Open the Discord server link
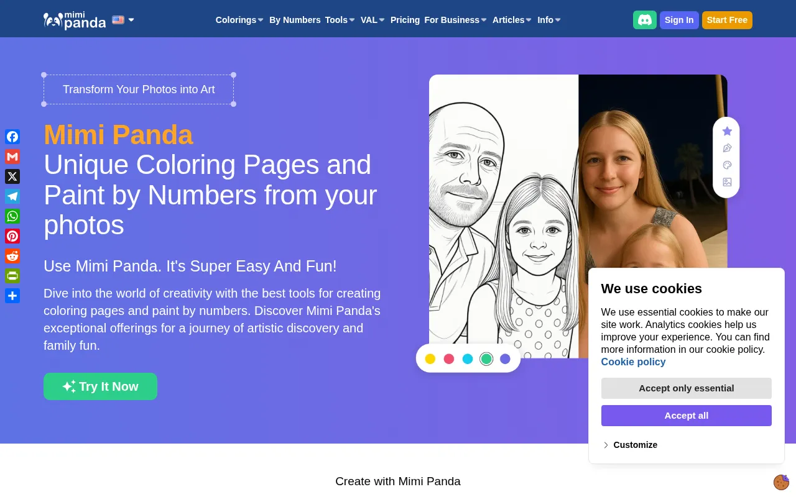 pyautogui.click(x=645, y=20)
